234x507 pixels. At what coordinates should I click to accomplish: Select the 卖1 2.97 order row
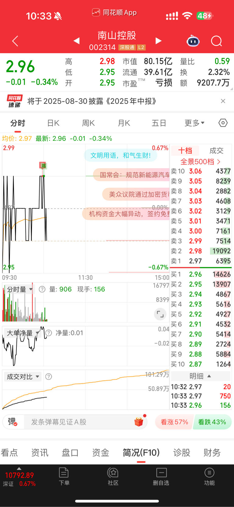pos(200,261)
